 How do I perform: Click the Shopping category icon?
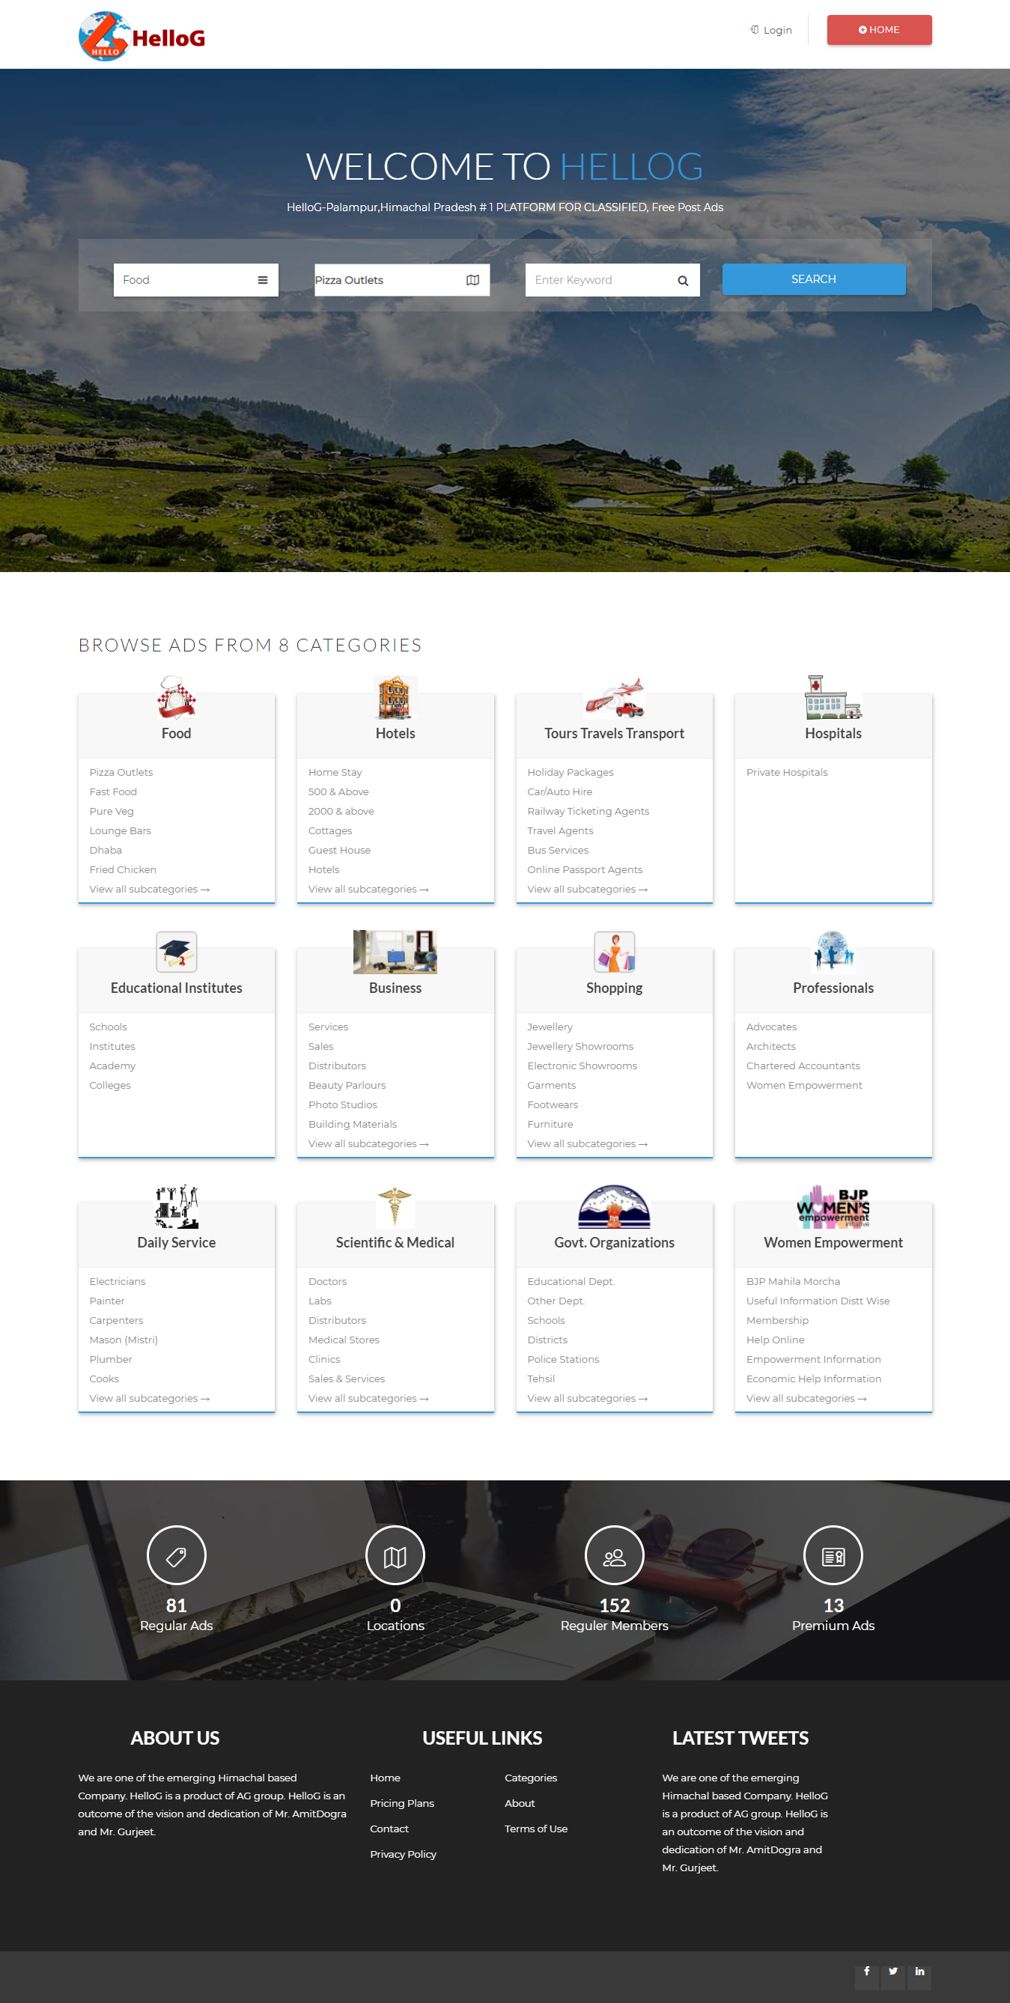pos(614,952)
